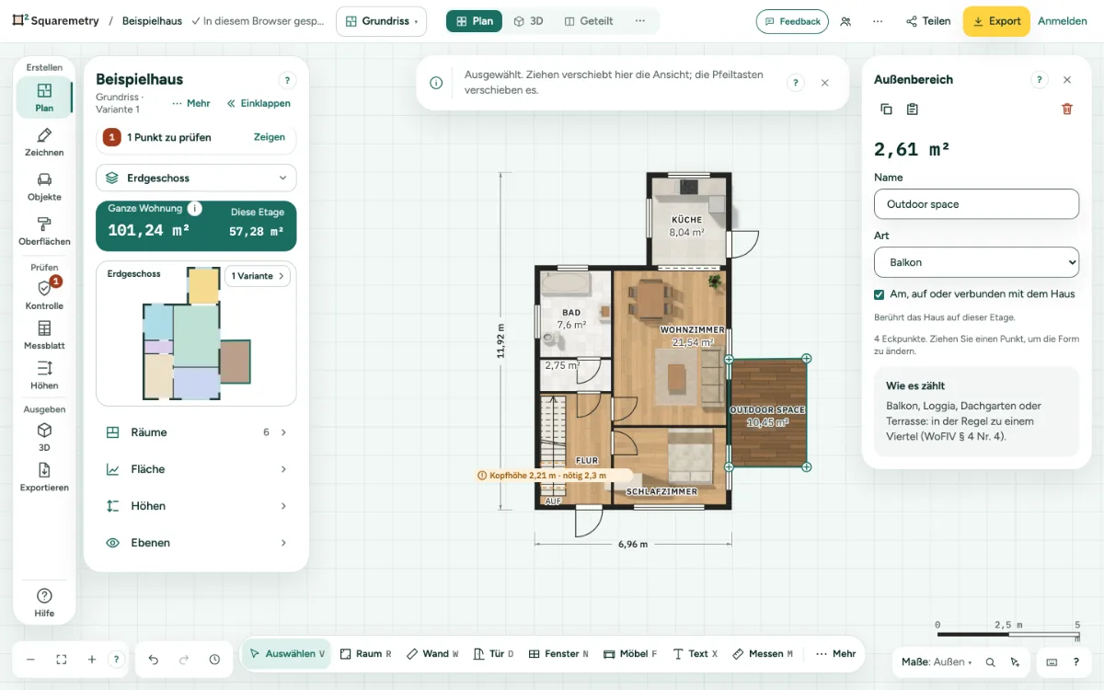Open the Objekte panel
The image size is (1104, 690).
coord(44,186)
